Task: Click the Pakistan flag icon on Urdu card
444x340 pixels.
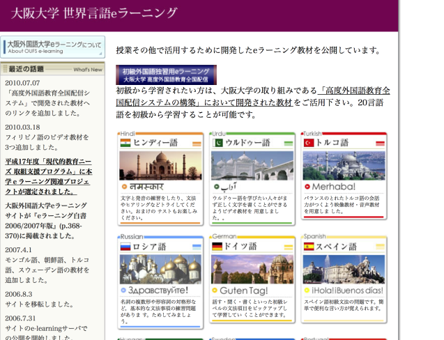Action: coord(217,143)
